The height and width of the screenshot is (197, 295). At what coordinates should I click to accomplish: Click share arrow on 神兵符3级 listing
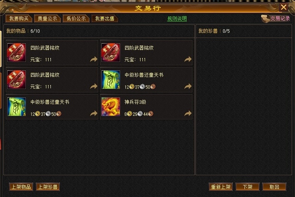tap(188, 113)
